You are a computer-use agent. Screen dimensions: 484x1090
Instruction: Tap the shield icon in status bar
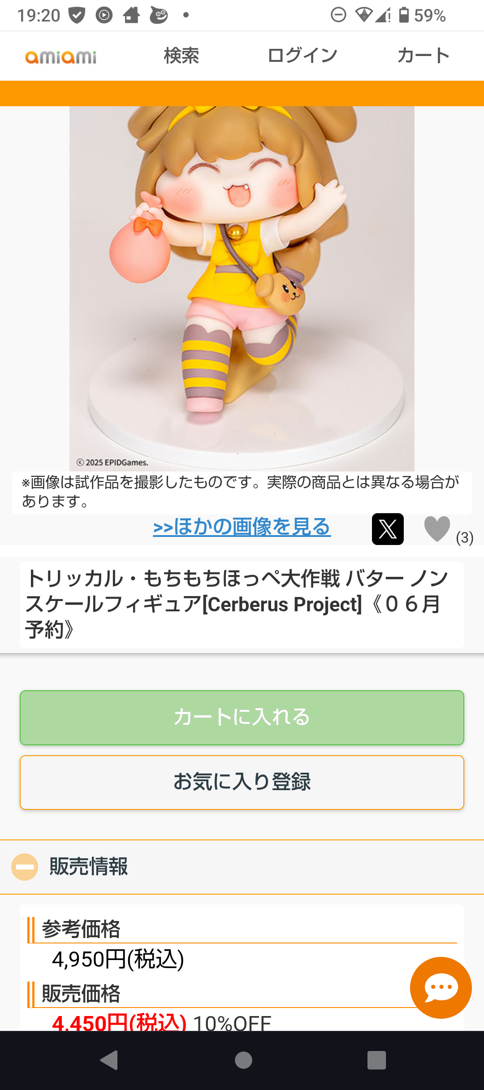pos(77,15)
